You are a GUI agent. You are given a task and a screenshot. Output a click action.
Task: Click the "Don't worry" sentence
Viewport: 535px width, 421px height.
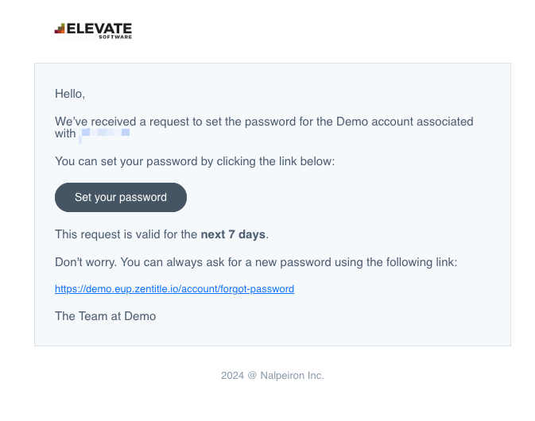pyautogui.click(x=256, y=262)
